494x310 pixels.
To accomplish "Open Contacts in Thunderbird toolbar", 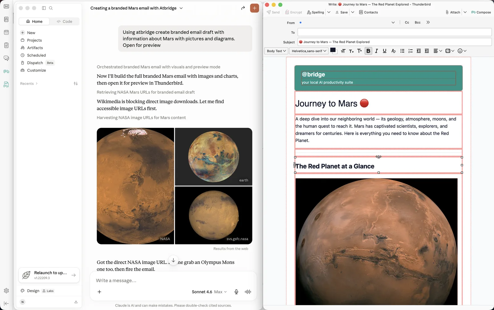I will [368, 12].
